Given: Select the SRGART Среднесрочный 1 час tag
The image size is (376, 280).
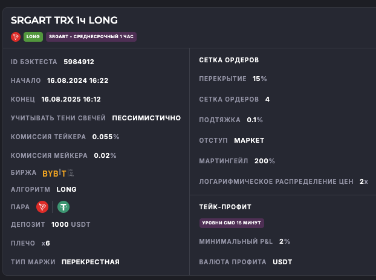Looking at the screenshot, I should click(91, 37).
